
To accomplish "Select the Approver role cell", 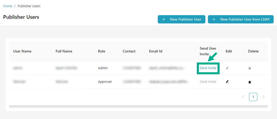I will point(105,82).
